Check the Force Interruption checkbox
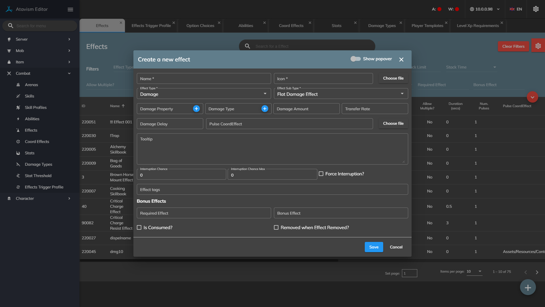Screen dimensions: 545x307 (x=321, y=174)
